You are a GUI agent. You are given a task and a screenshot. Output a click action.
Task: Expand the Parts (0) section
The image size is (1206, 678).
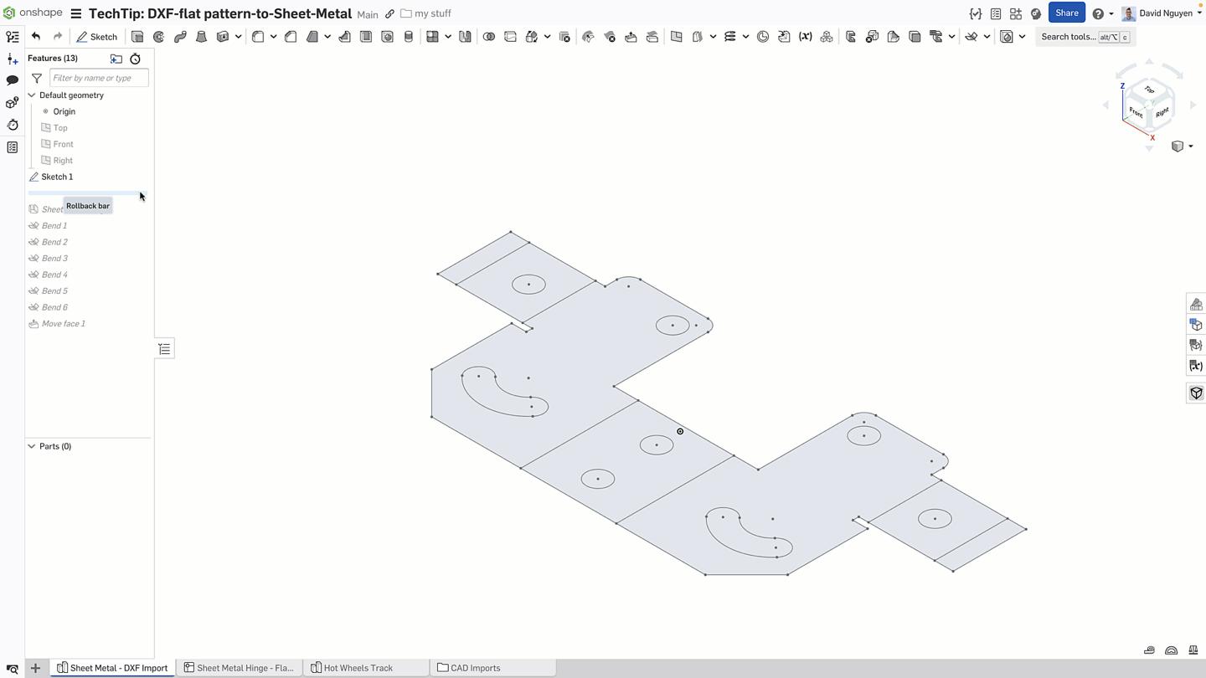tap(32, 446)
